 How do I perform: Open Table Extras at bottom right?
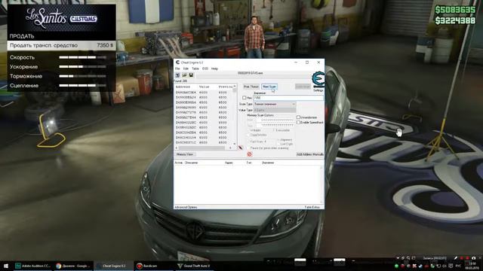[312, 208]
